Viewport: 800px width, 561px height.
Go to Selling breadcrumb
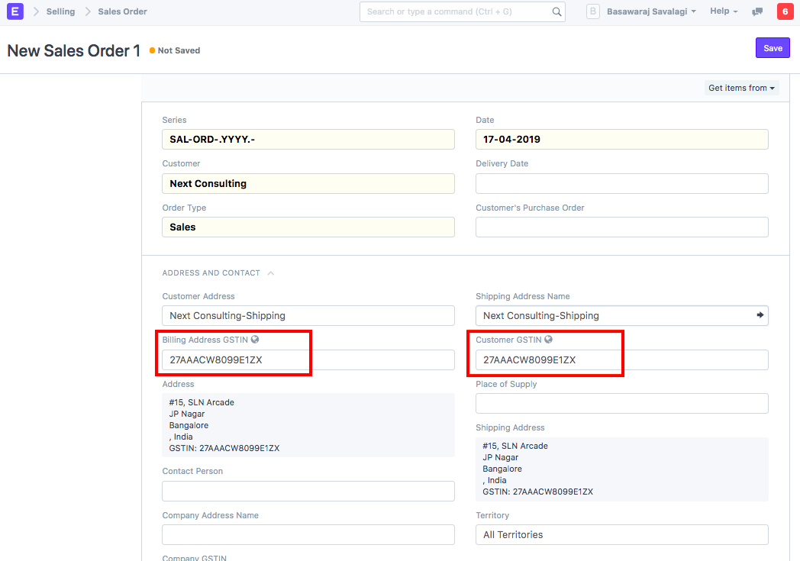[60, 11]
